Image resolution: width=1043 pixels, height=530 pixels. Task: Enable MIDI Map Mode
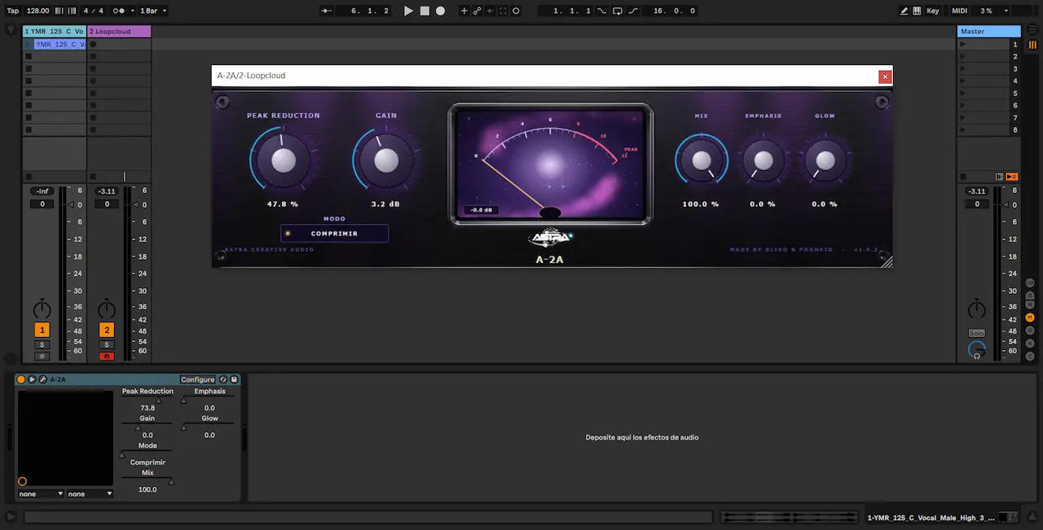[x=960, y=11]
